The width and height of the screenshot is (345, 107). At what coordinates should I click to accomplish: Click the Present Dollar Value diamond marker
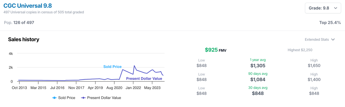pos(83,98)
